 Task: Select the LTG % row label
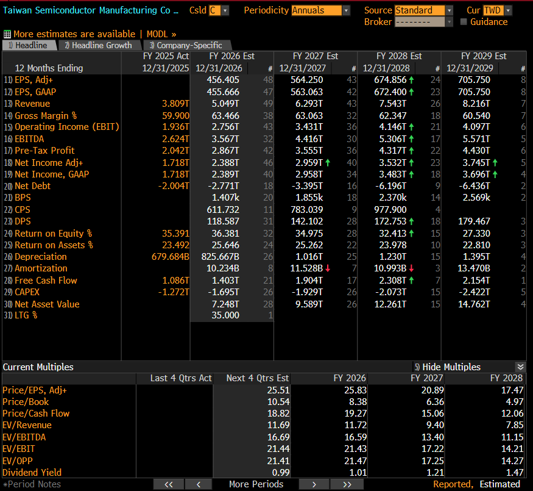click(x=26, y=315)
